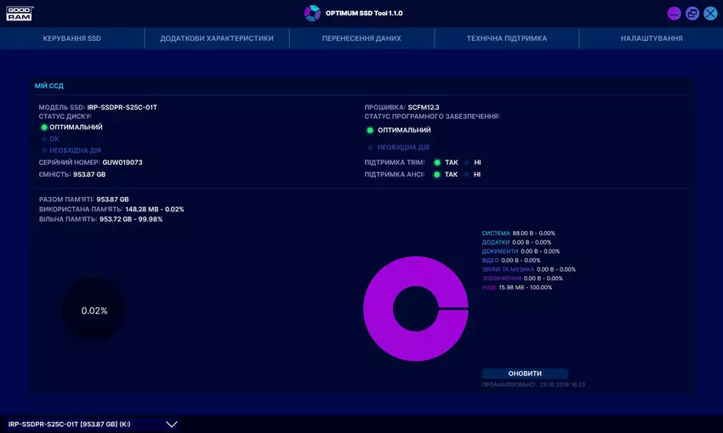The height and width of the screenshot is (433, 723).
Task: Switch to the ДОДАТКОВИ ХАРАКТЕРИСТИКИ tab
Action: [x=217, y=38]
